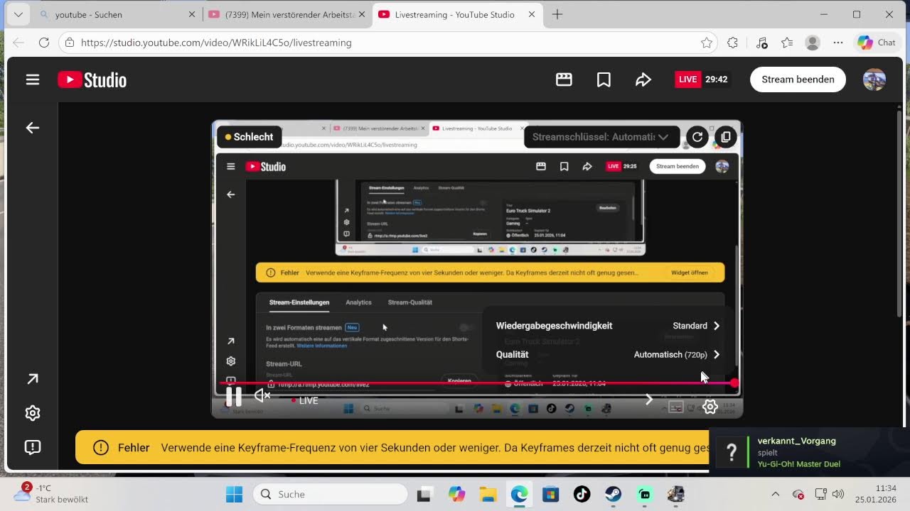
Task: Open the sidebar feedback icon
Action: click(33, 447)
